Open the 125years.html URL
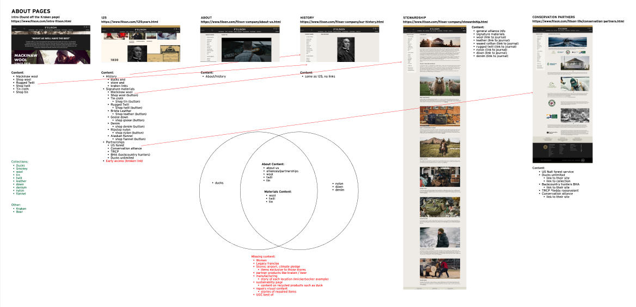Image resolution: width=636 pixels, height=307 pixels. point(130,21)
